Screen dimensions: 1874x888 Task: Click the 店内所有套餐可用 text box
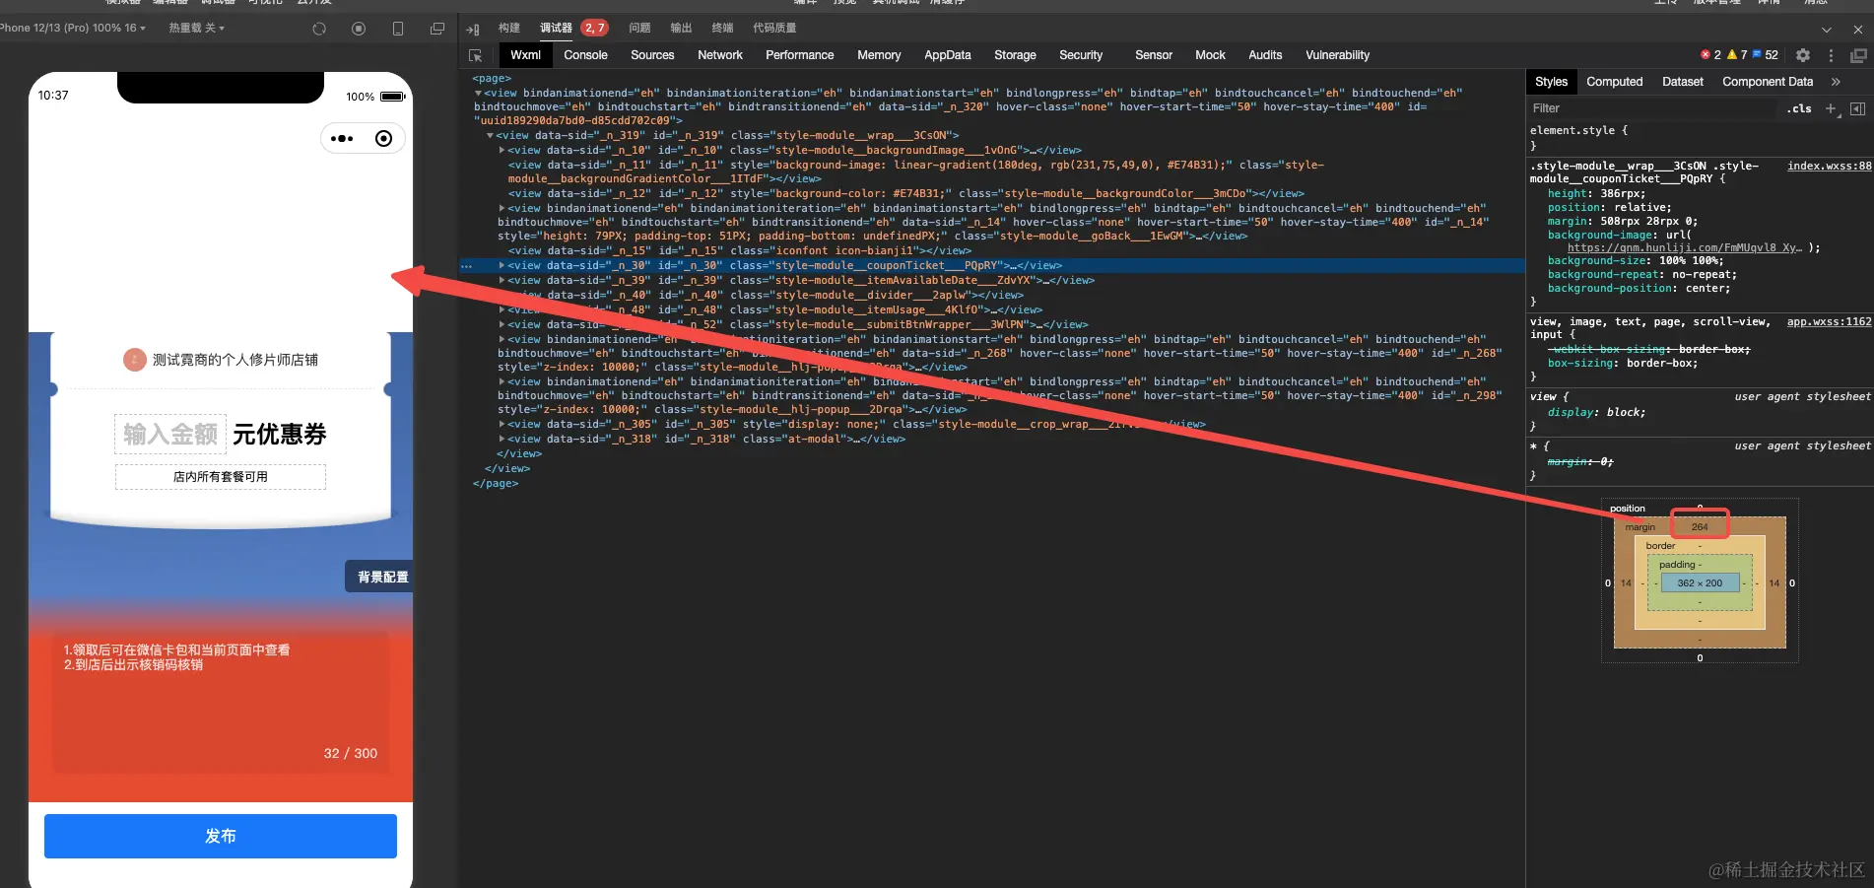point(221,477)
